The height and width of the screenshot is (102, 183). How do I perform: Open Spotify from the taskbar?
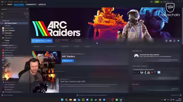point(91,100)
